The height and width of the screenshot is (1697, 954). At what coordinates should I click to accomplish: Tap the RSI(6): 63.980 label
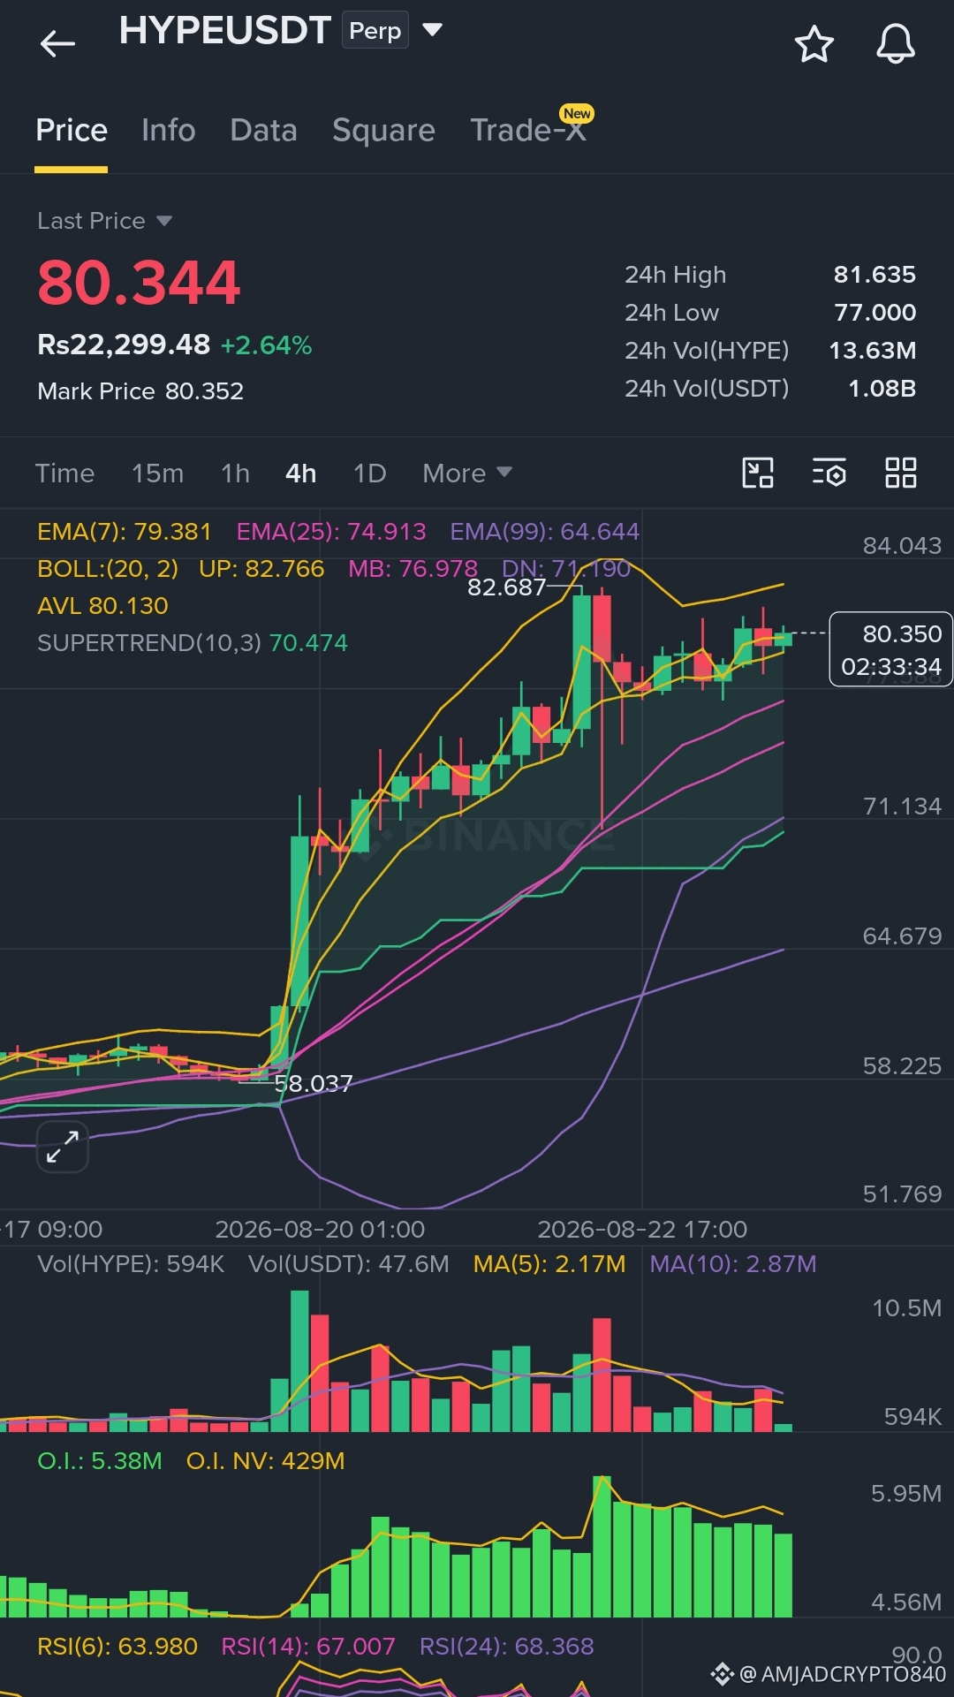pos(117,1647)
